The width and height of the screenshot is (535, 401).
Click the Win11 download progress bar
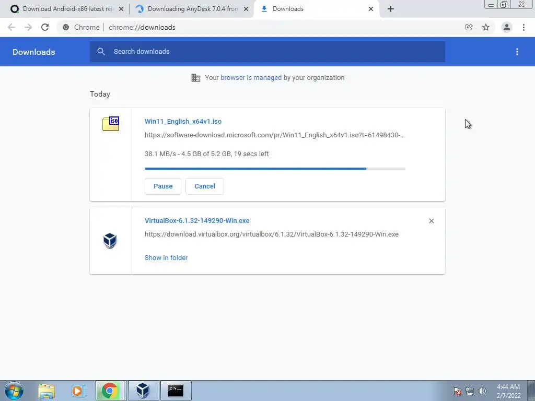(x=275, y=169)
